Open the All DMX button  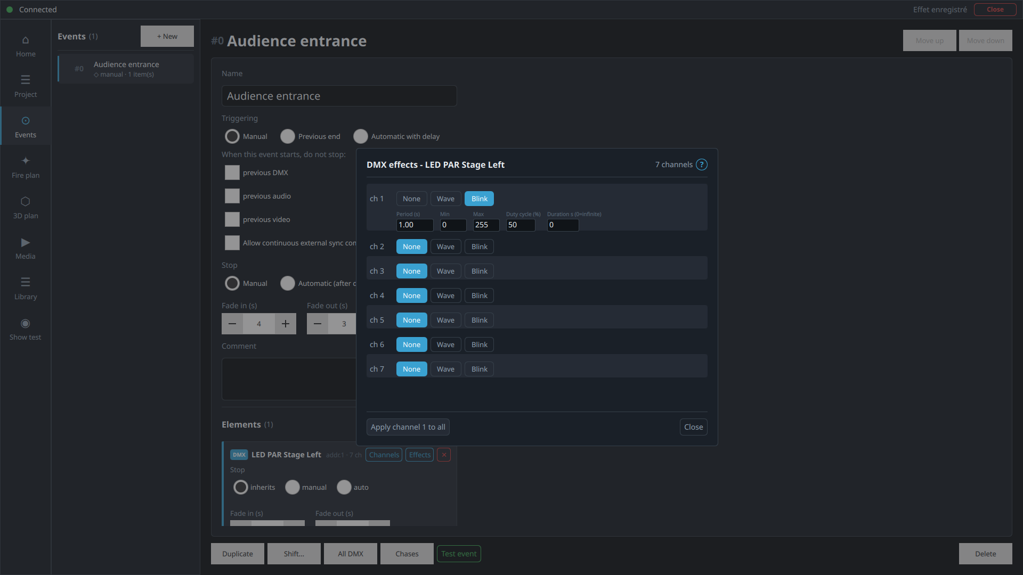click(x=351, y=554)
